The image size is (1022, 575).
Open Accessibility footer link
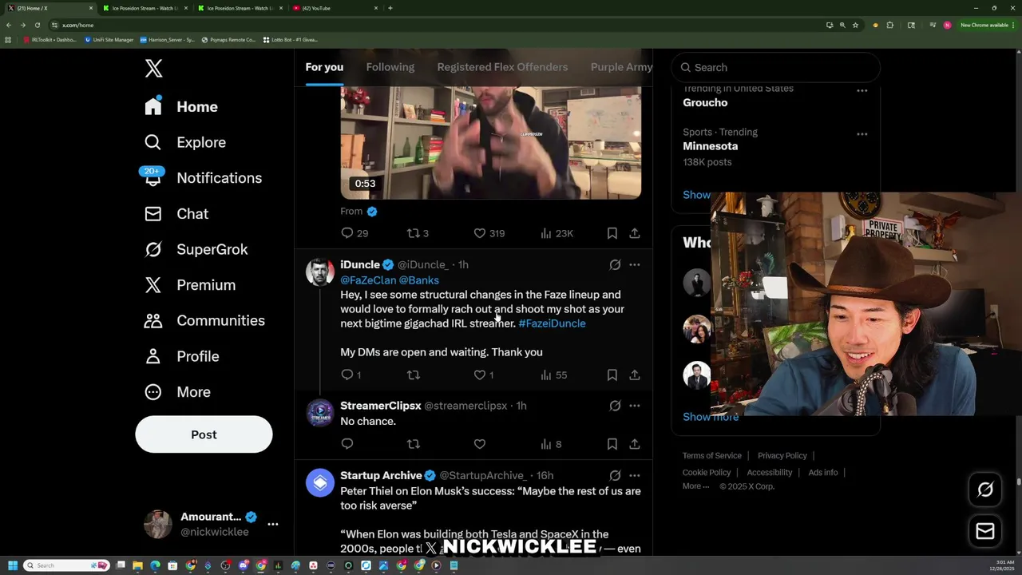pos(770,473)
